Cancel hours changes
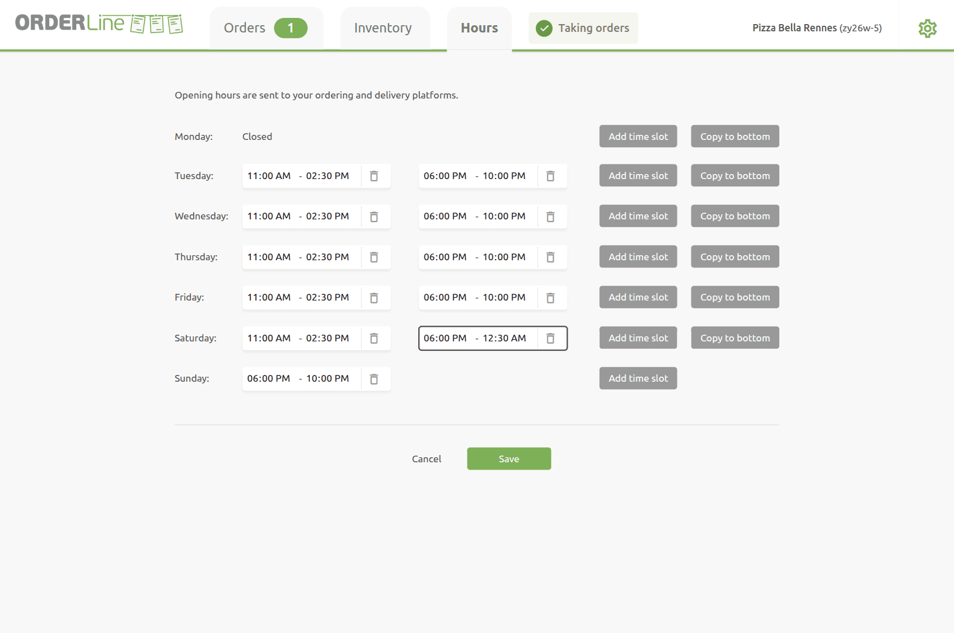954x633 pixels. tap(427, 459)
